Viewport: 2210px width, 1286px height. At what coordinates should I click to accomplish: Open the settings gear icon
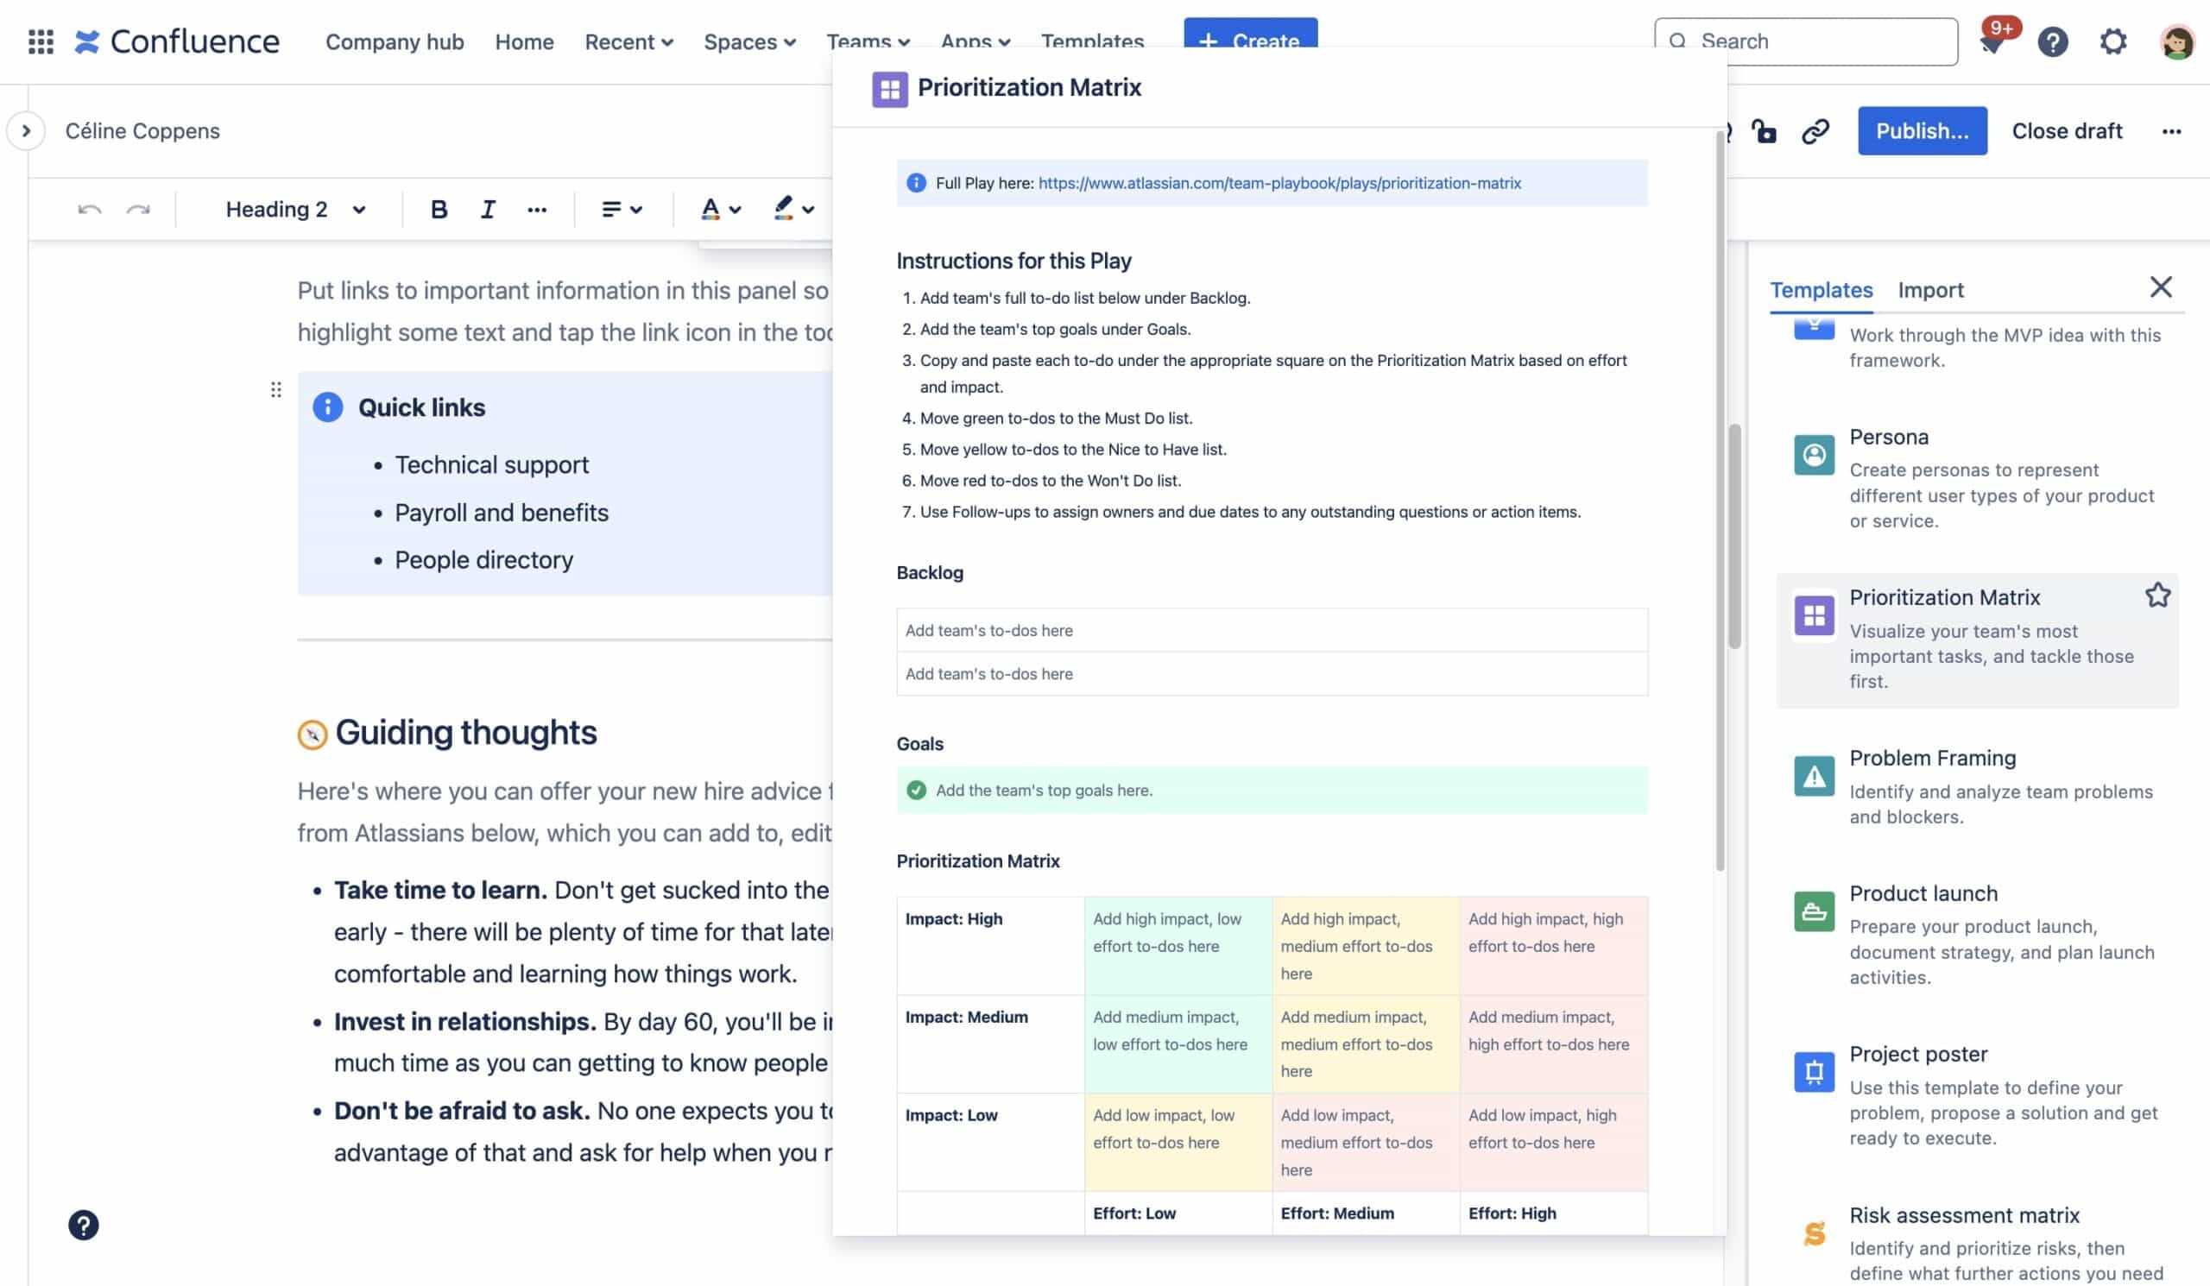[x=2113, y=41]
